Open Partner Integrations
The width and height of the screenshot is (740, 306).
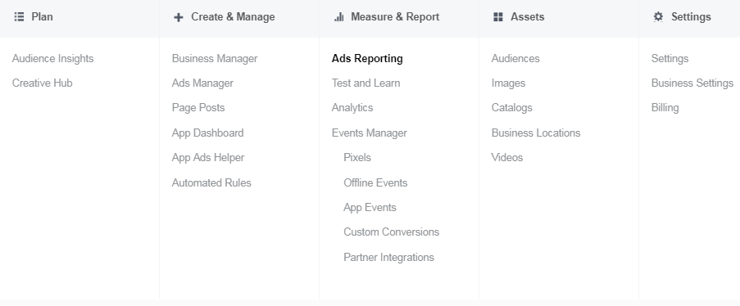[389, 257]
